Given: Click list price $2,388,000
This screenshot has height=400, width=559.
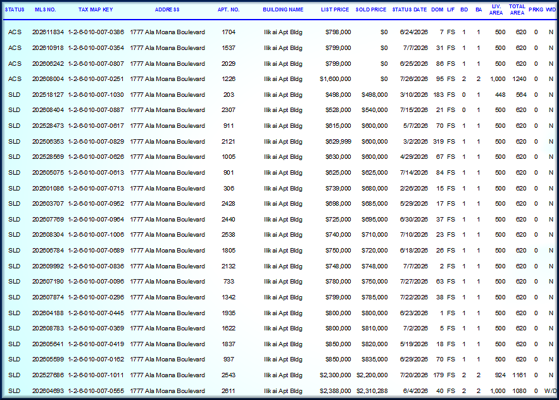Looking at the screenshot, I should click(x=335, y=391).
